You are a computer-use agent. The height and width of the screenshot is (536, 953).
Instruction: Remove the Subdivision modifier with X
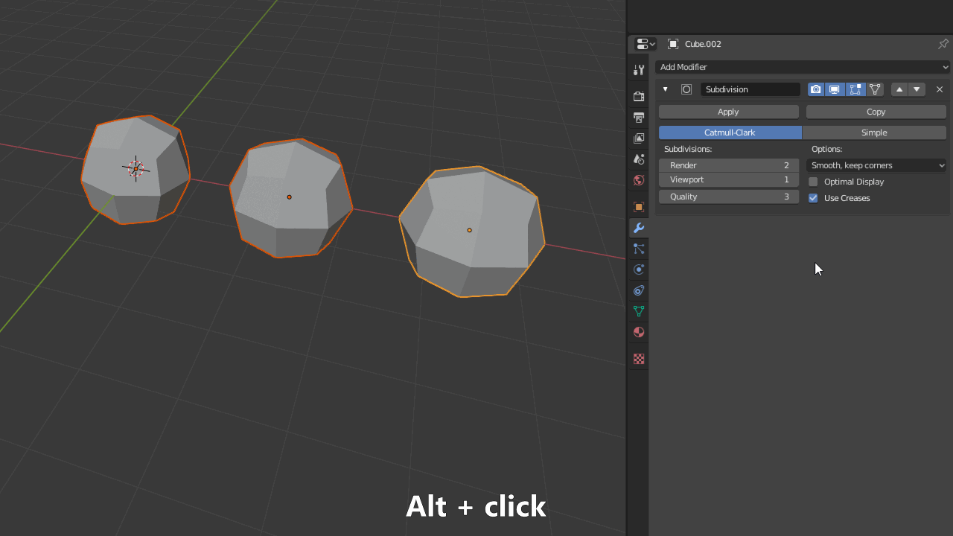pyautogui.click(x=940, y=89)
